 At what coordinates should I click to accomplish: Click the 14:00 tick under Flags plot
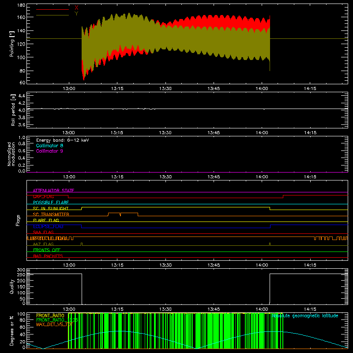[262, 265]
